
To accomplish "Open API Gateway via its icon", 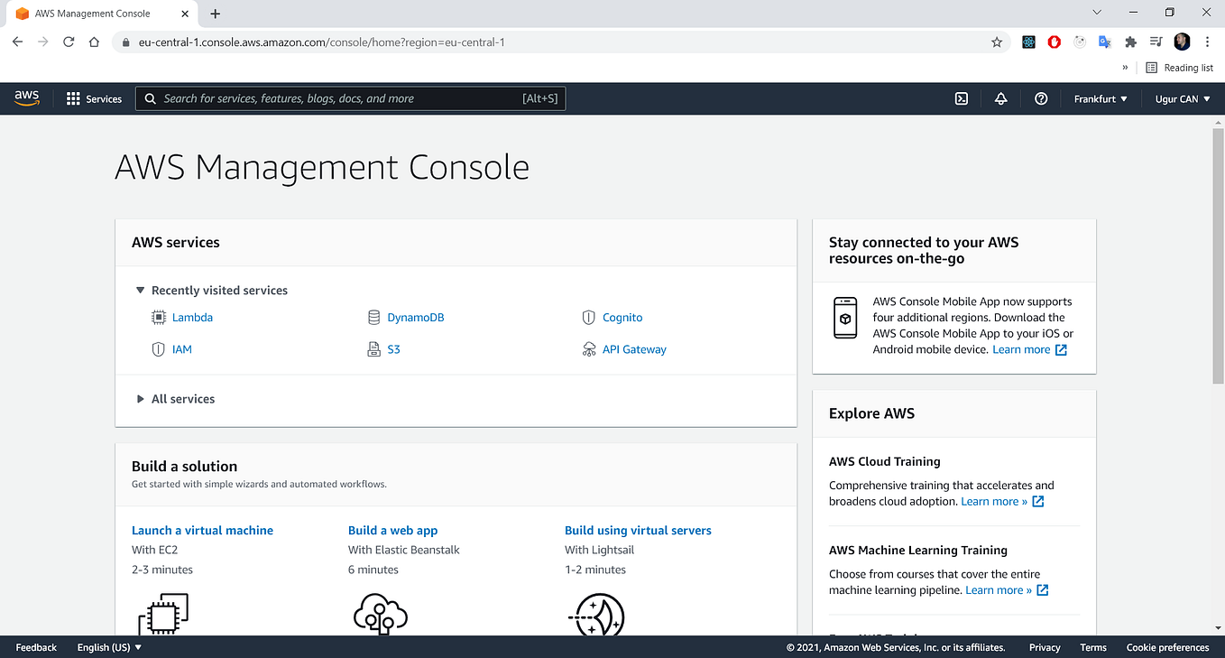I will click(589, 349).
